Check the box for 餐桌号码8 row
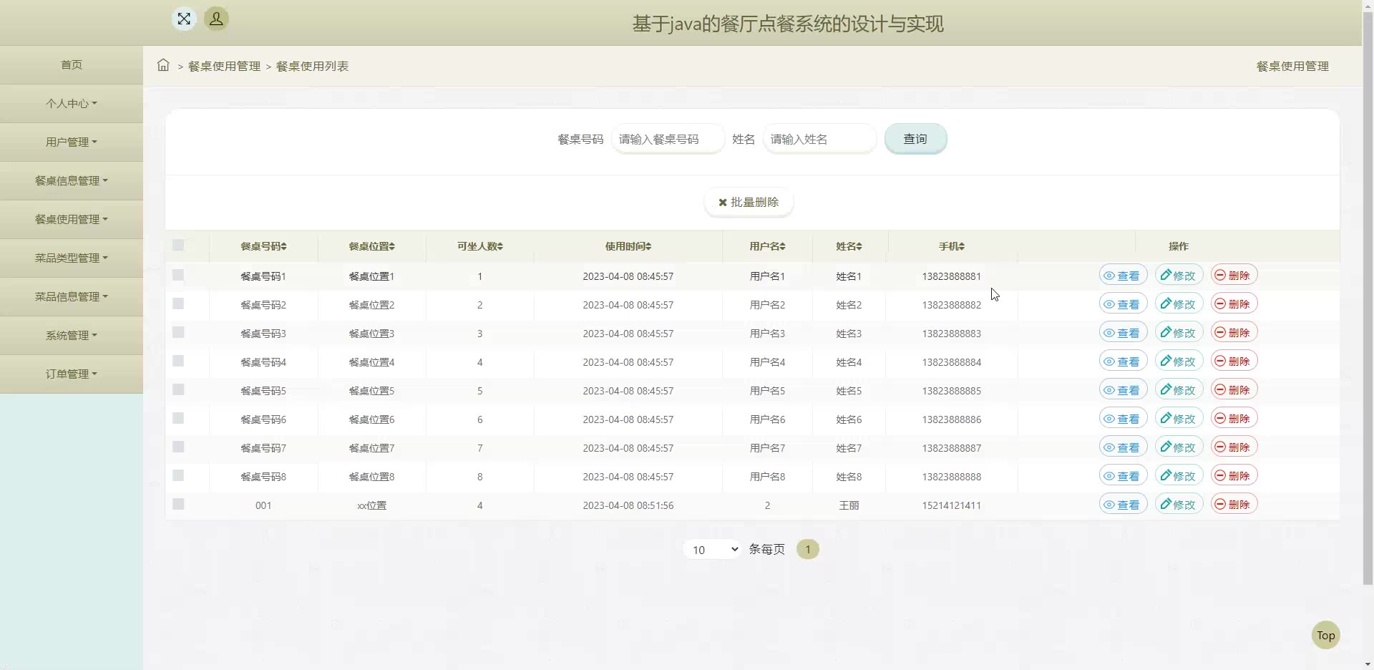 coord(178,475)
